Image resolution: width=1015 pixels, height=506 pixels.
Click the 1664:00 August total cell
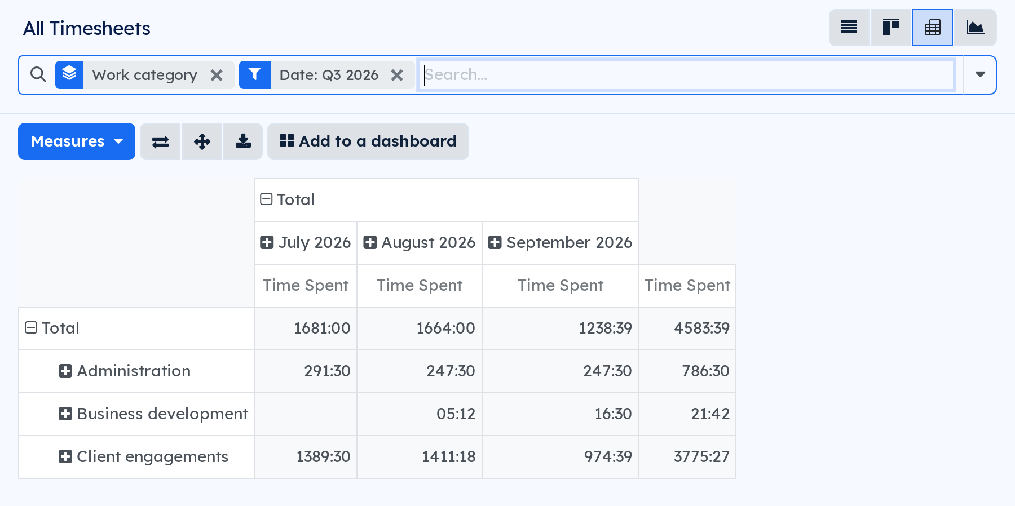click(x=420, y=329)
